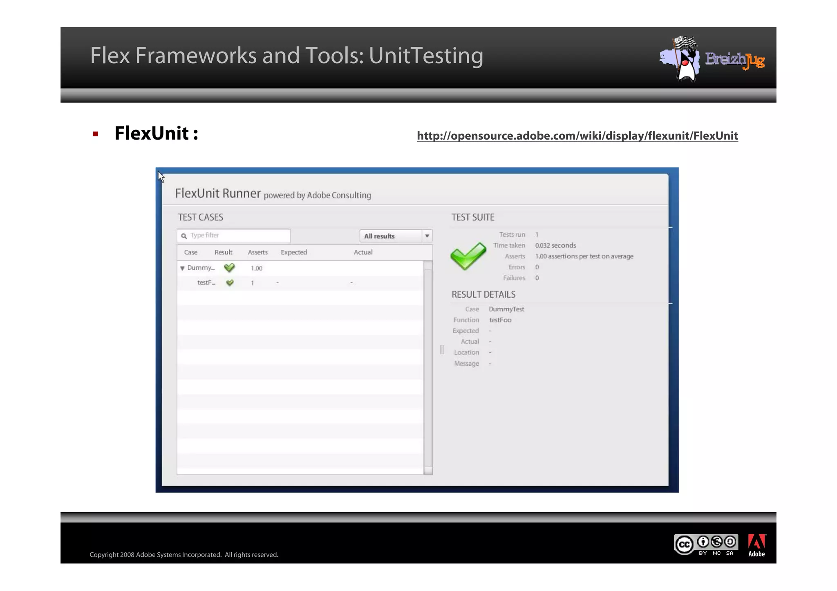Click the BreizhJug logo

(712, 59)
